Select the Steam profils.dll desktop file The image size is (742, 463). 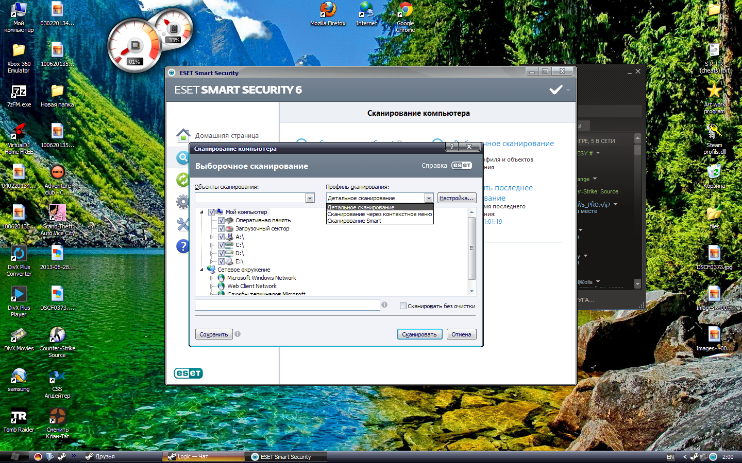coord(714,139)
